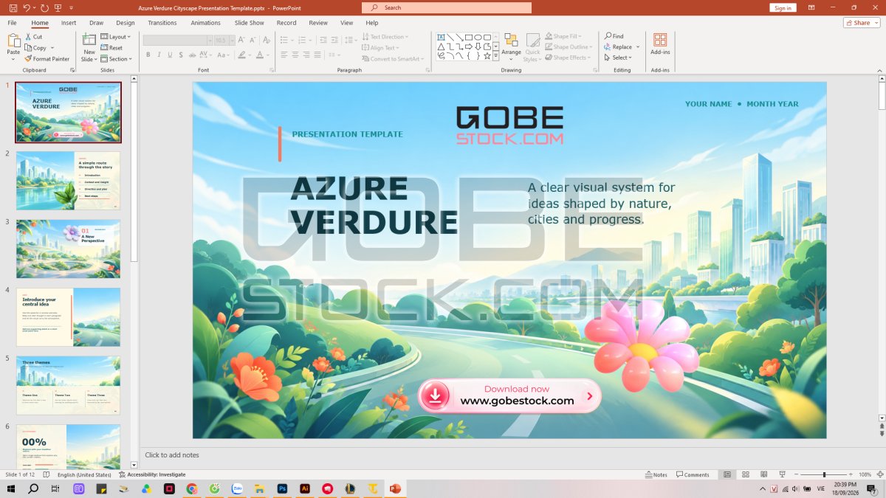Open the Layout dropdown in the Slides group
The image size is (886, 498).
tap(116, 36)
